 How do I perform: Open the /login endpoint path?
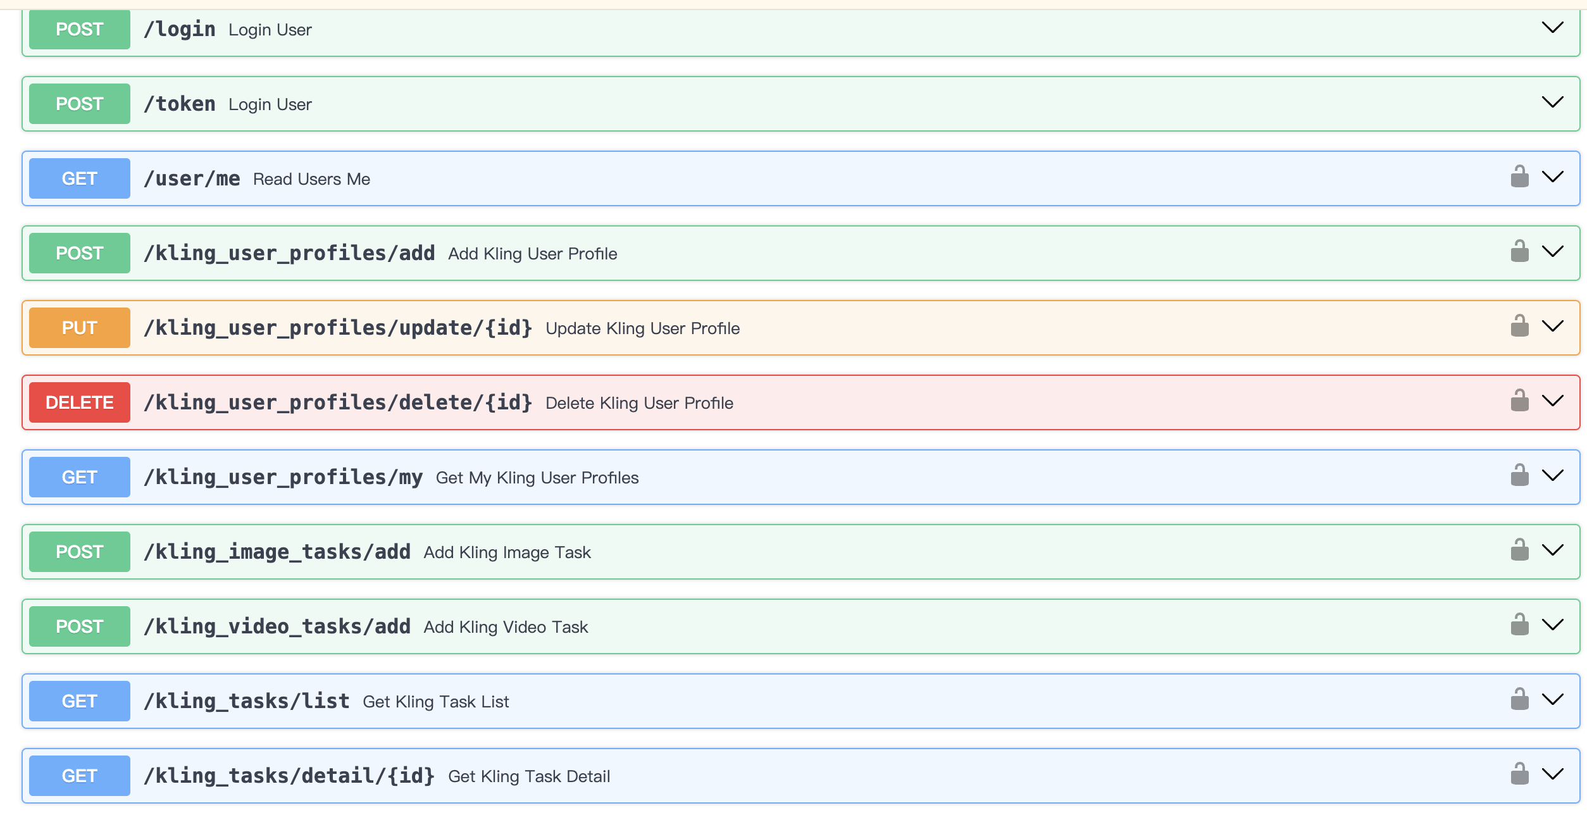pos(180,29)
